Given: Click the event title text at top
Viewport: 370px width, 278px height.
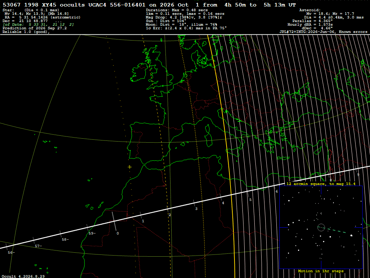Looking at the screenshot, I should 149,5.
